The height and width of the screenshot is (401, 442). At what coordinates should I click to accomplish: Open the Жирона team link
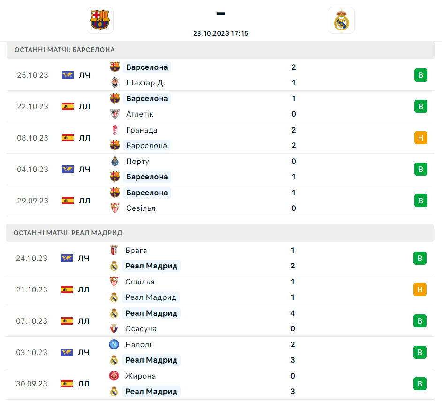[x=140, y=376]
